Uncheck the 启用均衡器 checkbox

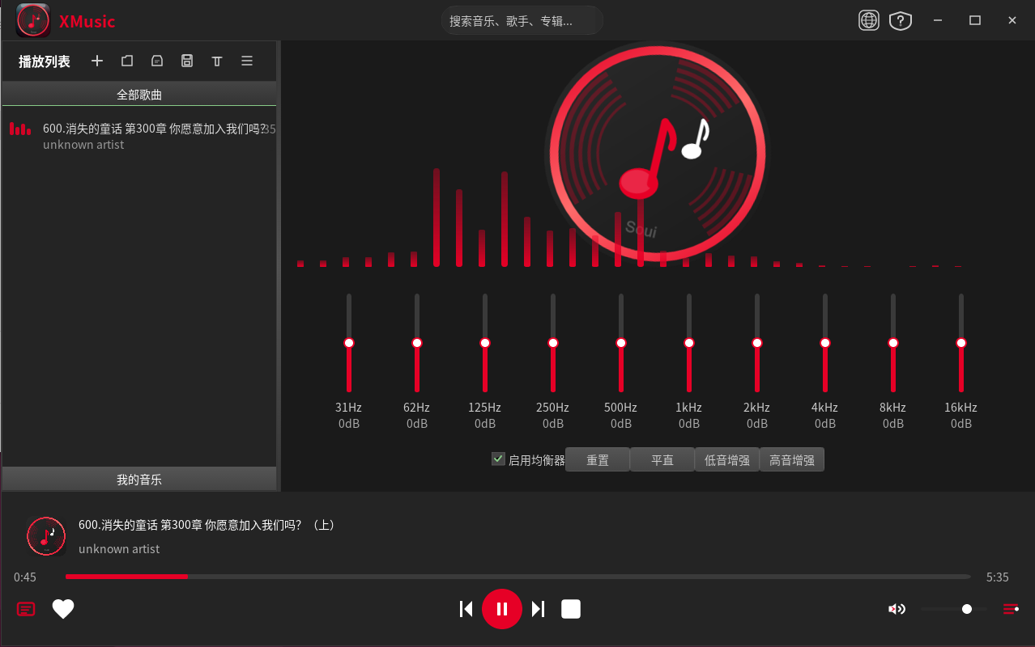pos(498,459)
